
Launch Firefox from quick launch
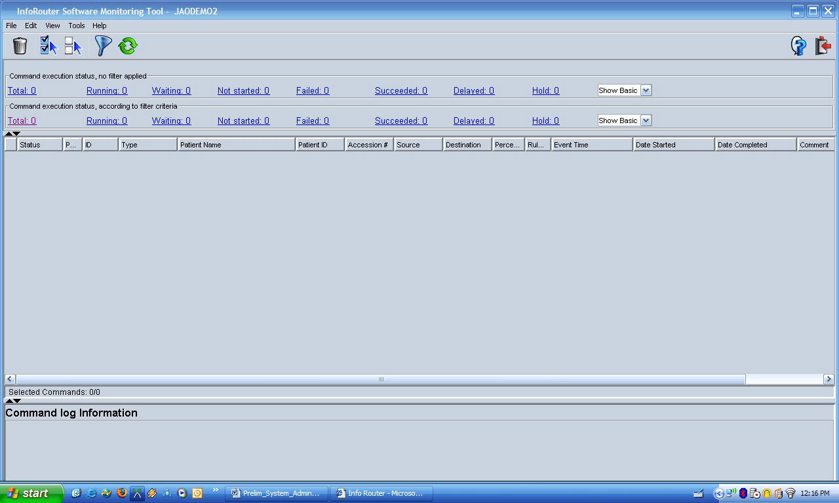(122, 493)
